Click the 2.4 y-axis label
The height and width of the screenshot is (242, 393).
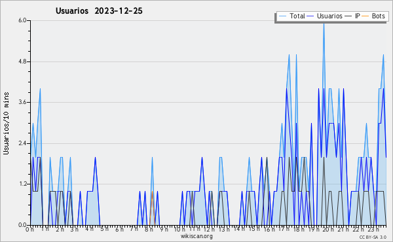[22, 143]
